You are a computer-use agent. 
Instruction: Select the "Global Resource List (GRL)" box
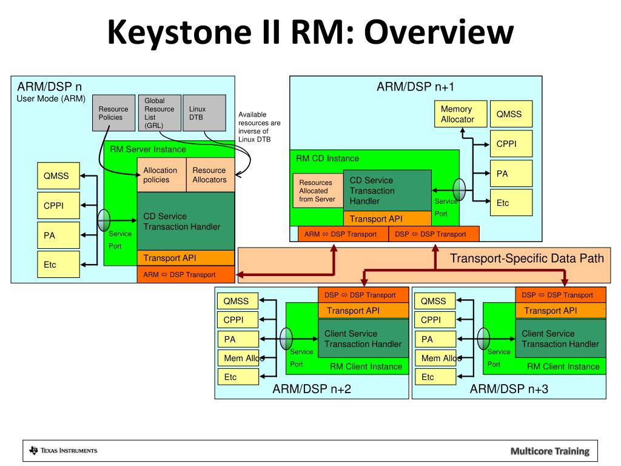tap(159, 113)
